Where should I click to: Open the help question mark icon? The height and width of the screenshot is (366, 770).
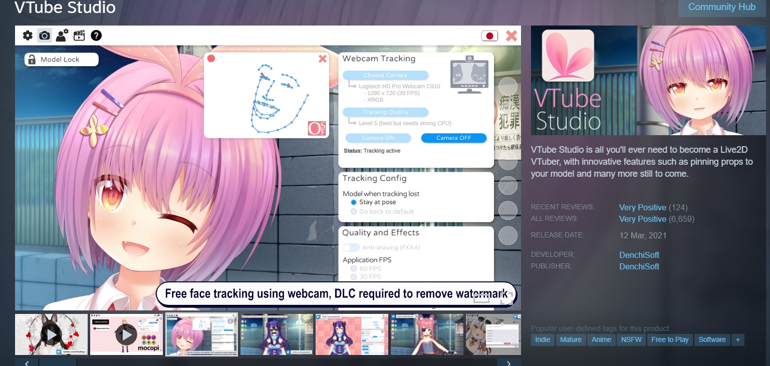[x=96, y=36]
